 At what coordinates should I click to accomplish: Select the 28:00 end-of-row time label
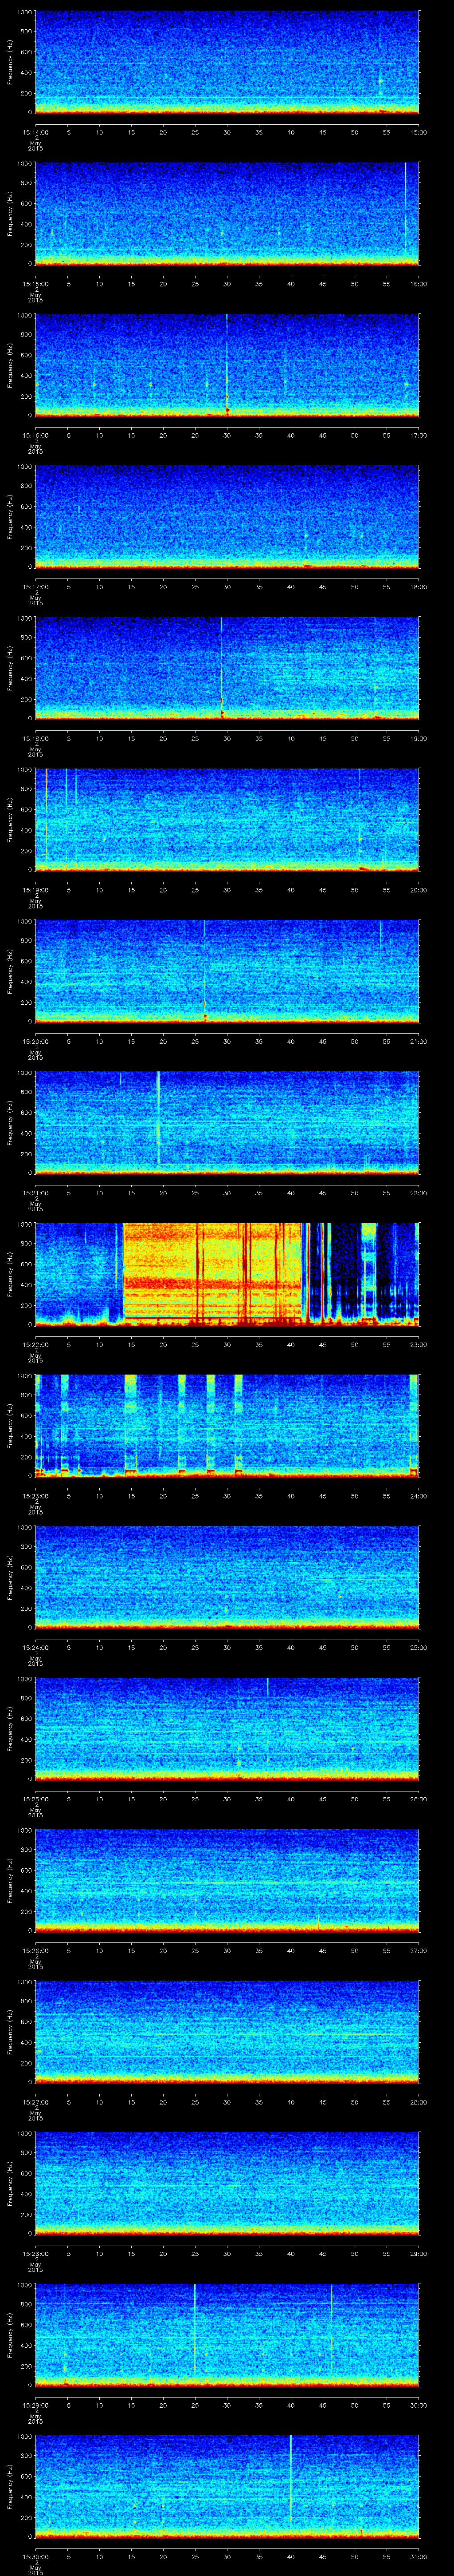tap(418, 2102)
